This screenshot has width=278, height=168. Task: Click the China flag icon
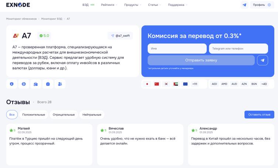pyautogui.click(x=157, y=84)
